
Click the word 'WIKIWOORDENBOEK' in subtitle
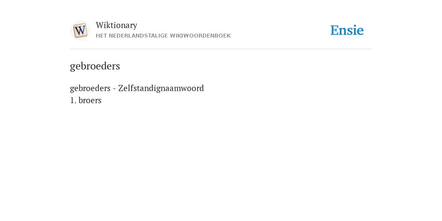[x=200, y=36]
